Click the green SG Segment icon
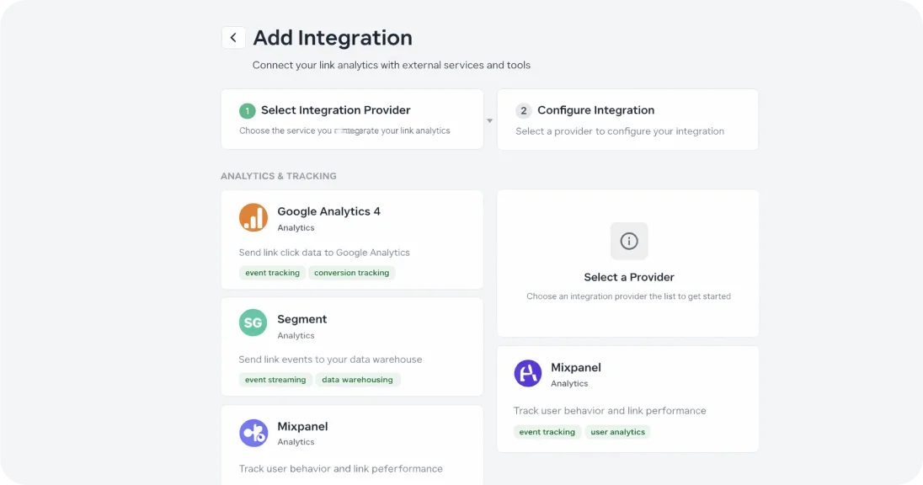 (x=253, y=322)
